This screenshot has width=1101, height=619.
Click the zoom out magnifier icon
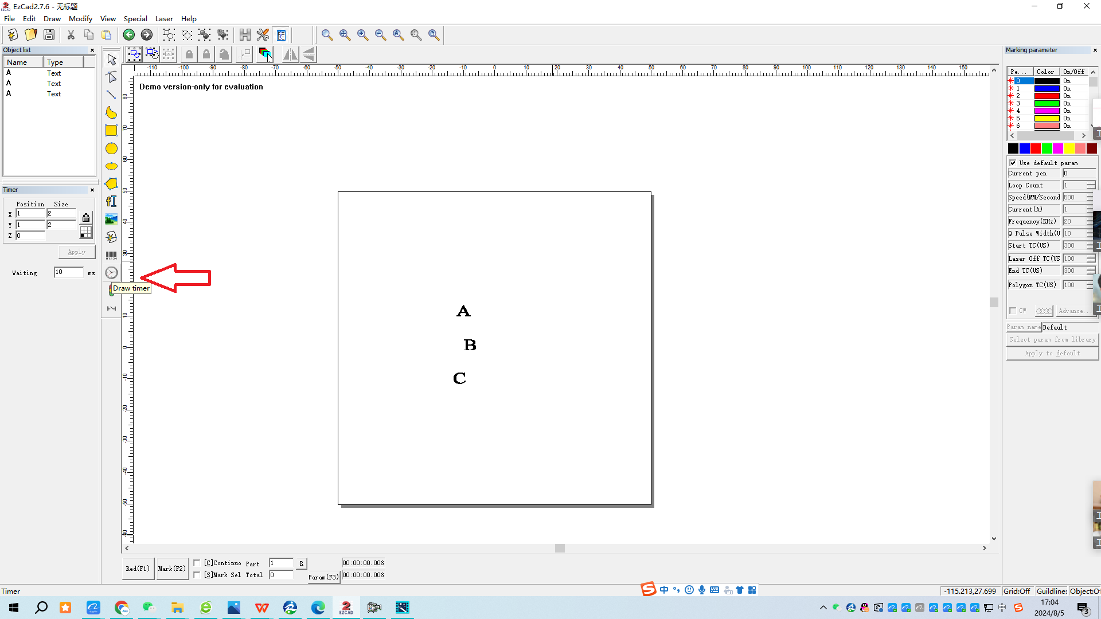coord(381,35)
